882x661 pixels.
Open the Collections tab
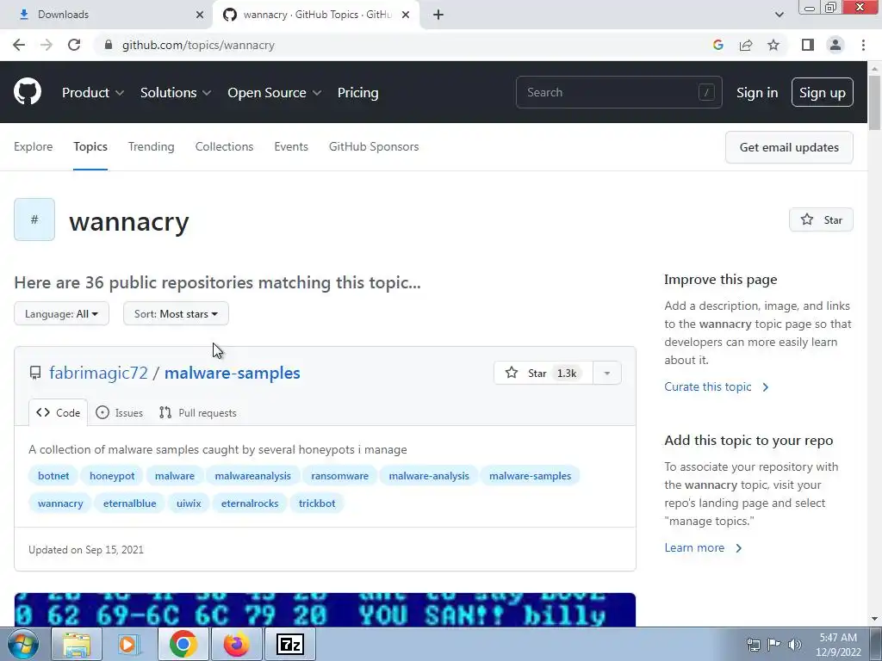click(225, 146)
